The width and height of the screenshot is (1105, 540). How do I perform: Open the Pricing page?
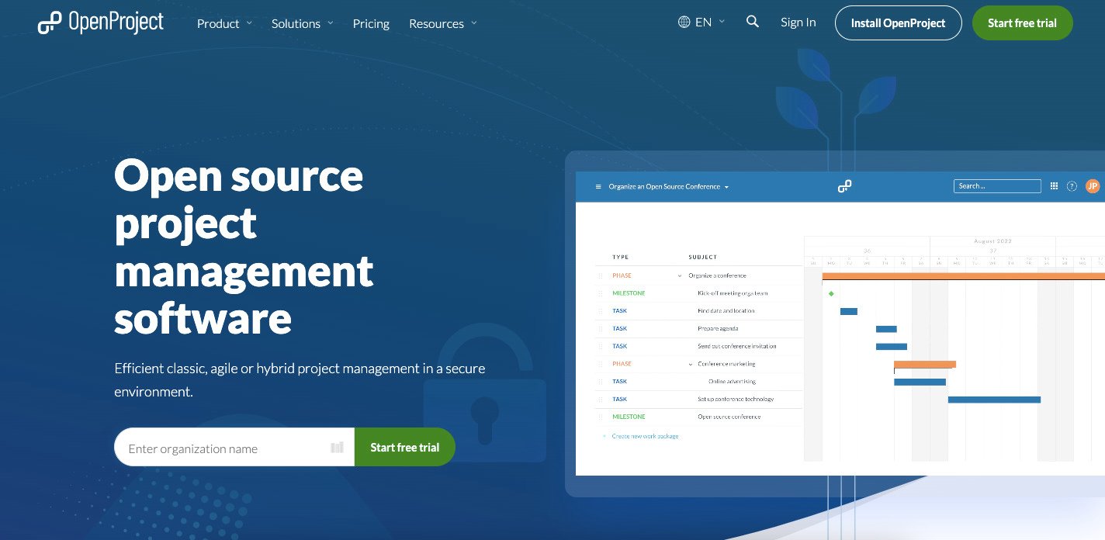(371, 23)
